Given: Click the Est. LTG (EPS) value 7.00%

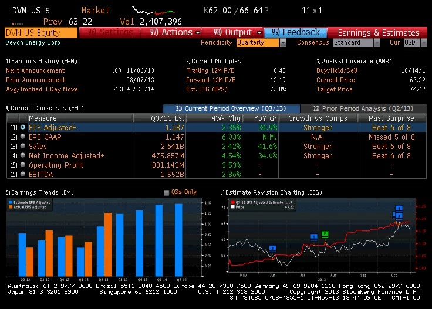Looking at the screenshot, I should point(278,89).
